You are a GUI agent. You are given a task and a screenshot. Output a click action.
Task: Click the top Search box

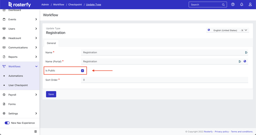tap(208, 4)
